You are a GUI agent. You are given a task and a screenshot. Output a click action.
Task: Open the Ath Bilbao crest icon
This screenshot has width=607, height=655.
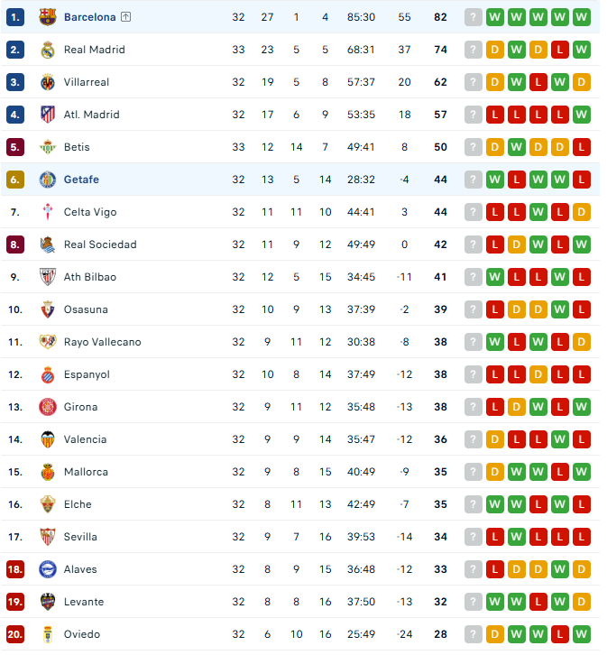point(48,277)
